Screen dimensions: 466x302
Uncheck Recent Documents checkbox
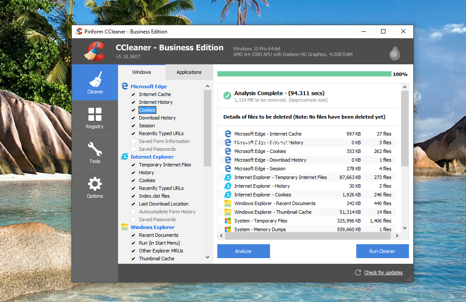pyautogui.click(x=133, y=235)
